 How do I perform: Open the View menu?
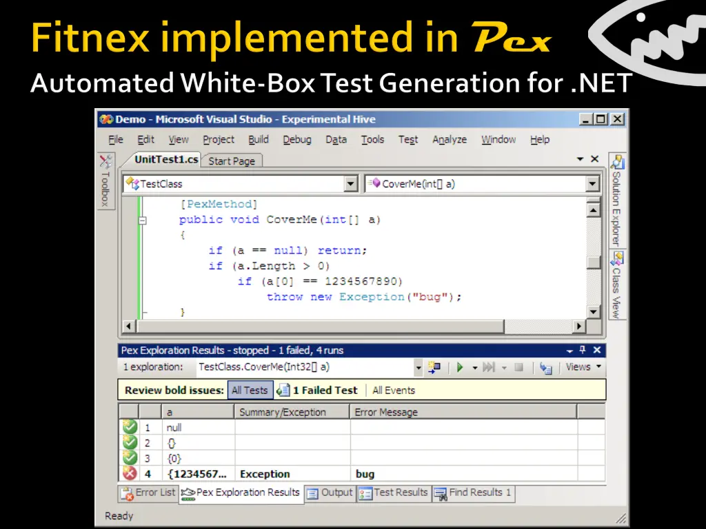179,139
